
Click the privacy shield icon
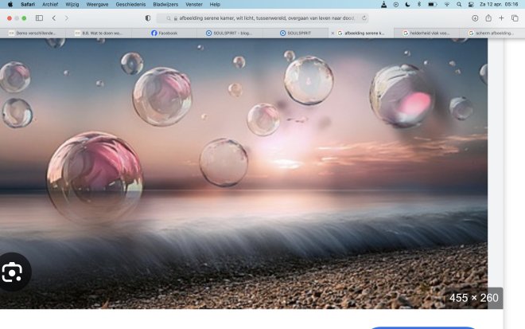(147, 18)
